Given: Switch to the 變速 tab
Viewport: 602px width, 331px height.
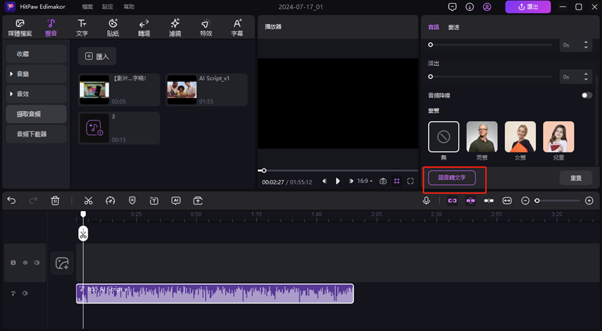Looking at the screenshot, I should [x=454, y=28].
